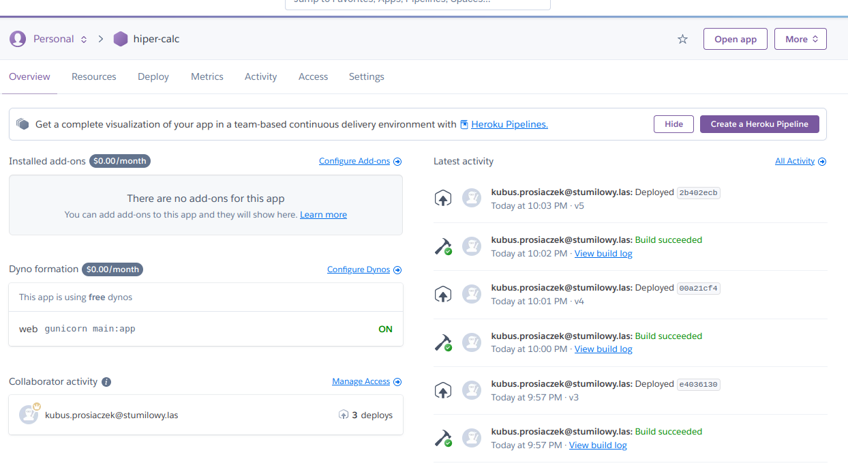
Task: Click the user avatar in the 9:57 PM build row
Action: click(472, 438)
